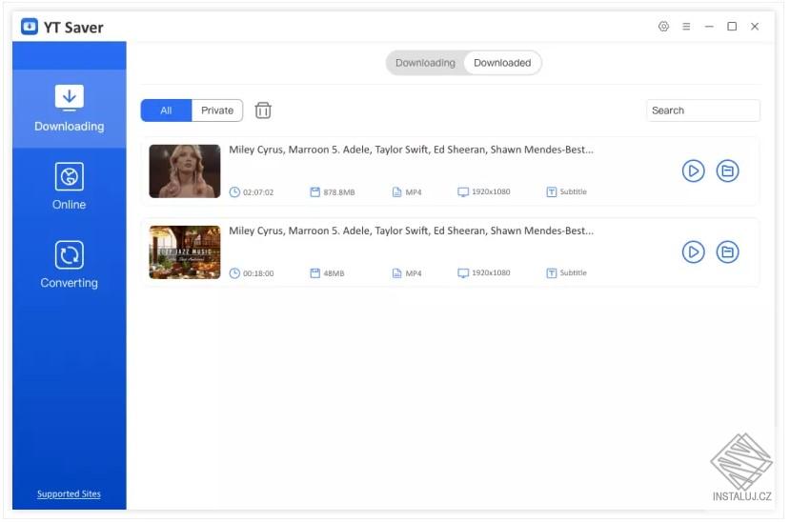Viewport: 790px width, 522px height.
Task: Focus the Search input field
Action: tap(703, 110)
